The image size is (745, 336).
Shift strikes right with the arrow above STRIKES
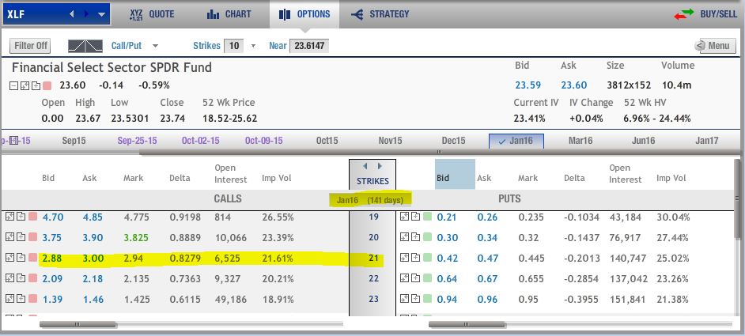point(380,166)
